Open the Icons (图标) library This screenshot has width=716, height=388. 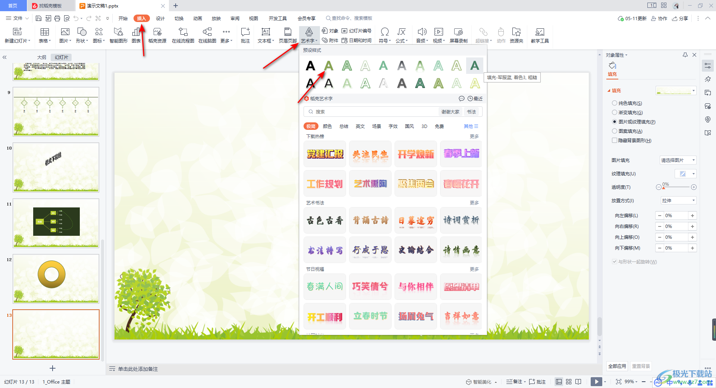pos(99,35)
